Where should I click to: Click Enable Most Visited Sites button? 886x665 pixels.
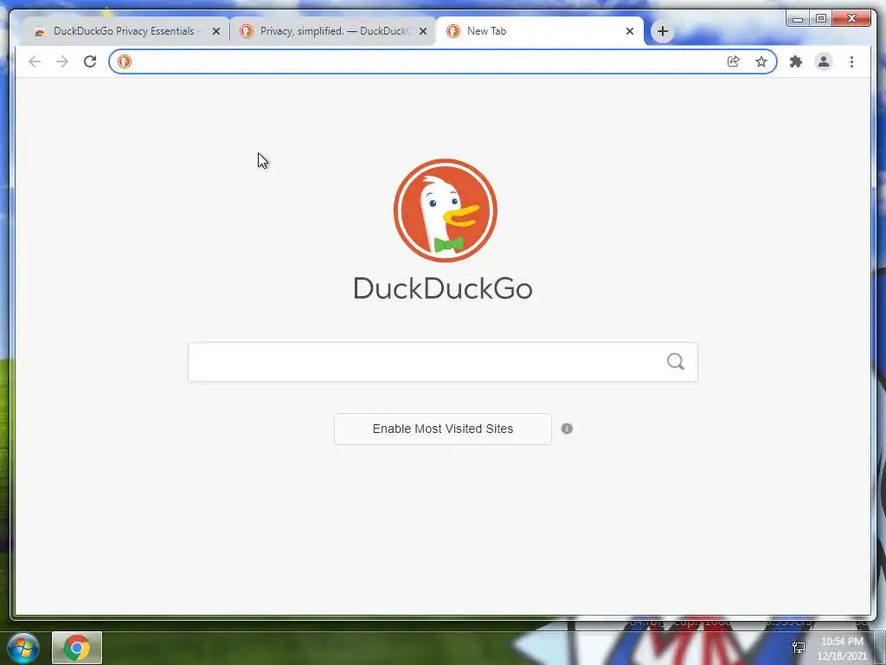tap(442, 429)
